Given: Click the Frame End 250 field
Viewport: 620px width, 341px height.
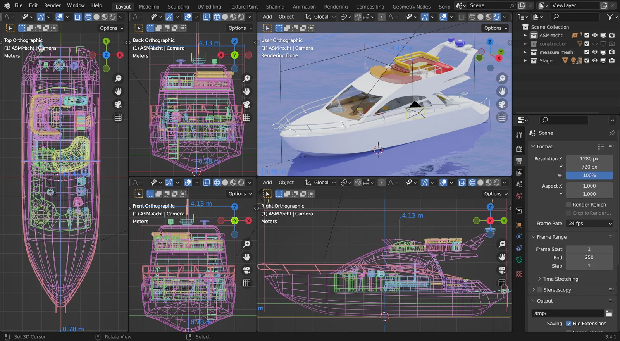Looking at the screenshot, I should click(x=589, y=257).
